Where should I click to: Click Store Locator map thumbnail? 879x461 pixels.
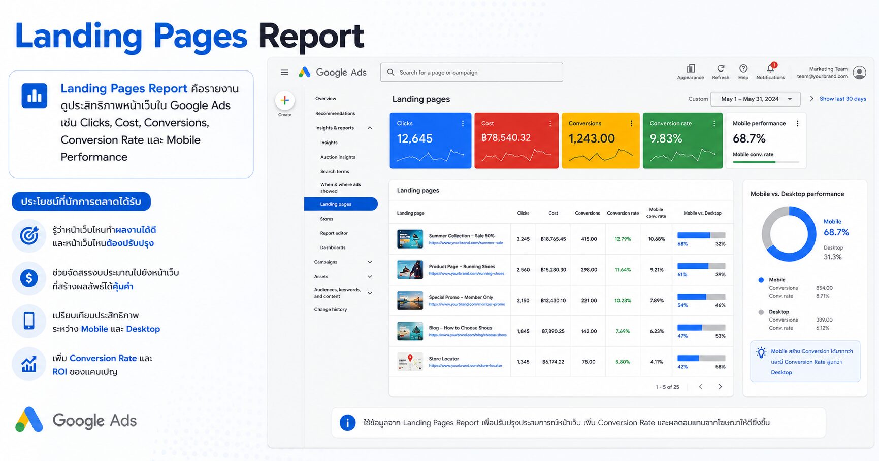[410, 362]
